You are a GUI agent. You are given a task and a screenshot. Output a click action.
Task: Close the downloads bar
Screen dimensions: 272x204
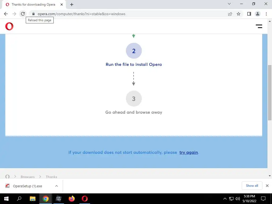tap(267, 186)
